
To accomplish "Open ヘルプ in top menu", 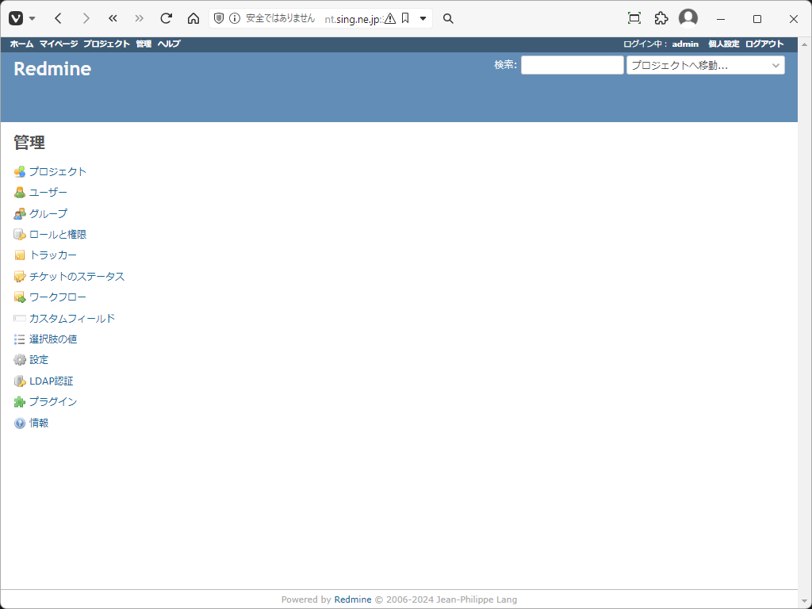I will (x=169, y=44).
